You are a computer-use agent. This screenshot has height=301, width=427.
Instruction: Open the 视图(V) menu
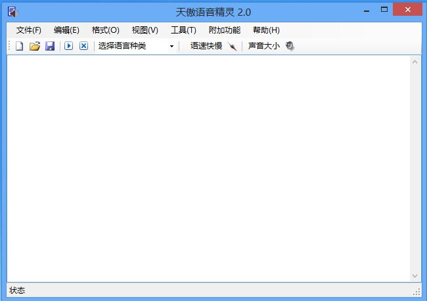click(x=145, y=30)
